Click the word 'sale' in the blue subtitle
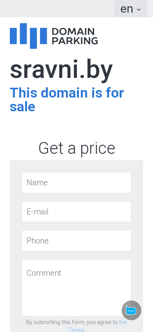The image size is (153, 332). tap(22, 107)
